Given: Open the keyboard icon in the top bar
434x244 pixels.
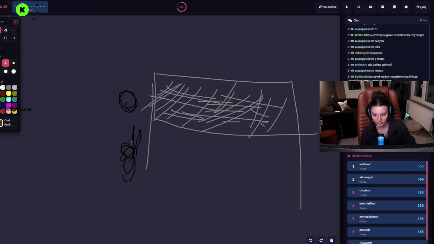Looking at the screenshot, I should point(371,7).
